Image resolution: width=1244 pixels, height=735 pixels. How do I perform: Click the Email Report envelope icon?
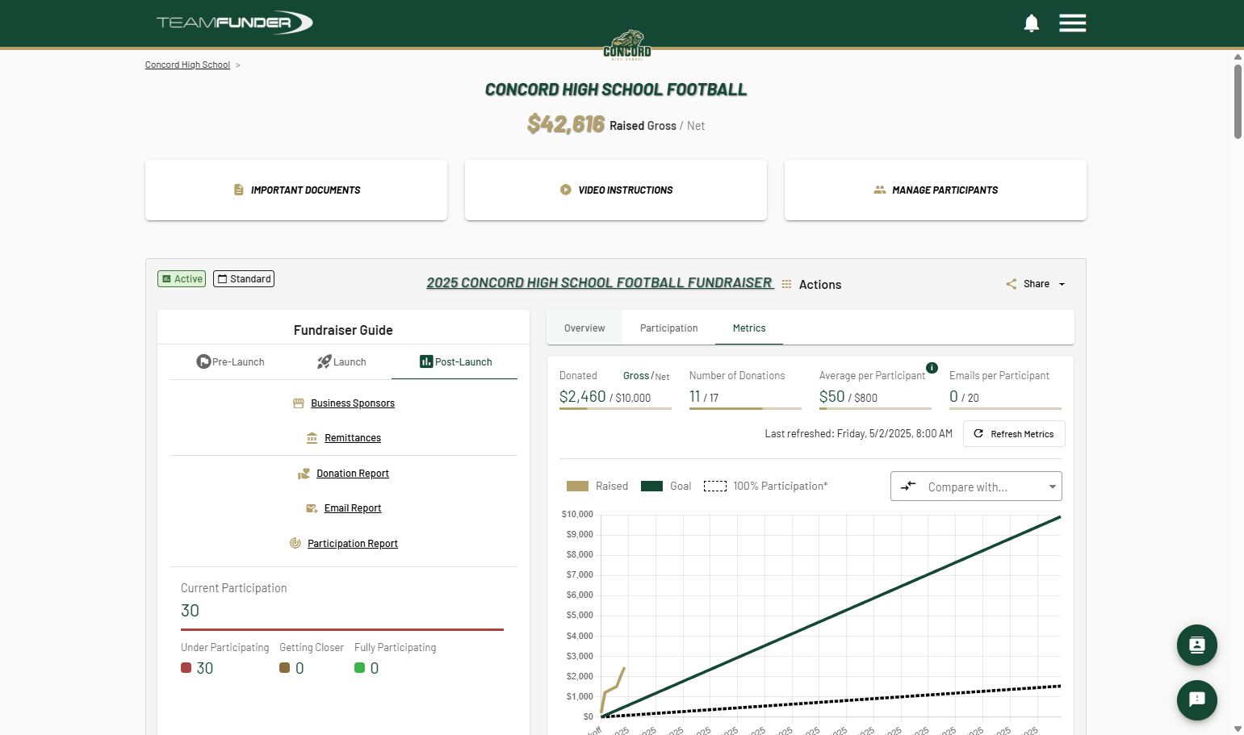click(x=312, y=508)
